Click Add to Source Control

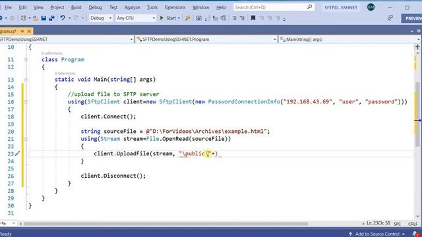[x=377, y=234]
